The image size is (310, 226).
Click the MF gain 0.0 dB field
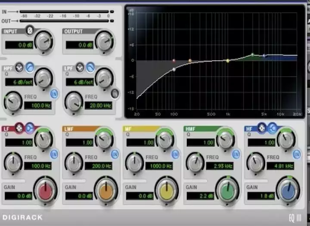140,196
